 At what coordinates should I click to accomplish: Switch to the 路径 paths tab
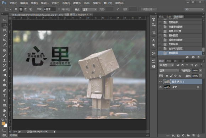point(176,61)
